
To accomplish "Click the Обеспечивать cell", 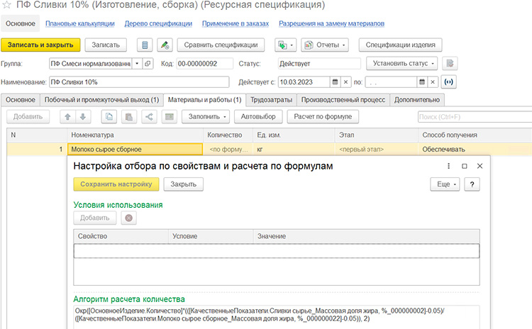I will (475, 149).
